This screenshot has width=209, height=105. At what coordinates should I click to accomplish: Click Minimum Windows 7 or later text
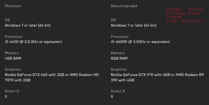(x=28, y=25)
